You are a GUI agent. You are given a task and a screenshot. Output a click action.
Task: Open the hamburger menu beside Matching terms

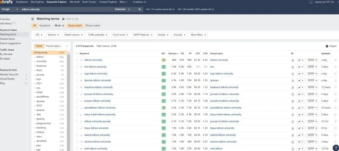click(x=33, y=19)
